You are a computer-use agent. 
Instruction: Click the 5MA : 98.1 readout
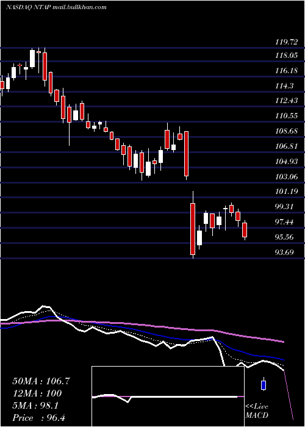tap(35, 406)
